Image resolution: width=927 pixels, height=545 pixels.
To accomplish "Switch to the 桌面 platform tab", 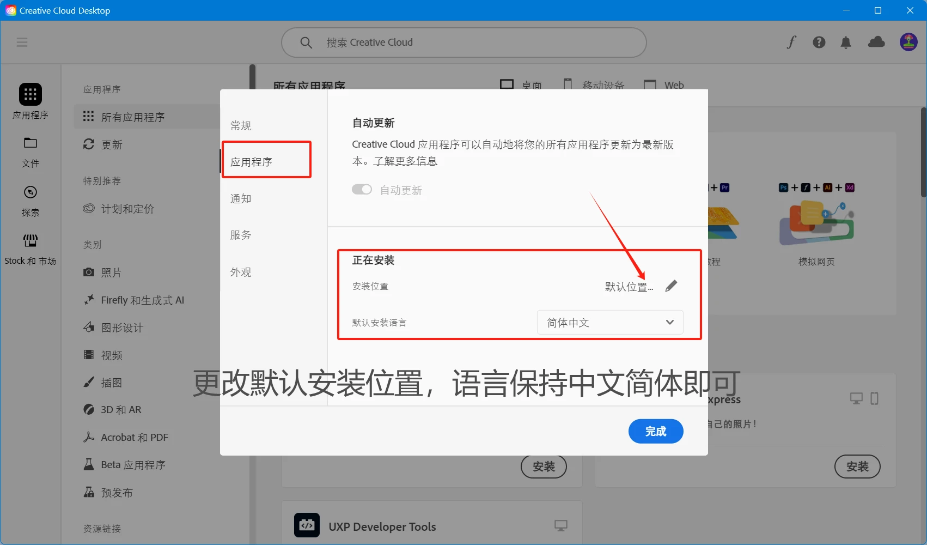I will (521, 85).
